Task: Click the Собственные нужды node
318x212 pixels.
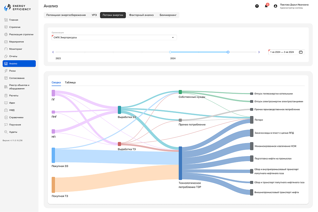Action: [x=180, y=92]
